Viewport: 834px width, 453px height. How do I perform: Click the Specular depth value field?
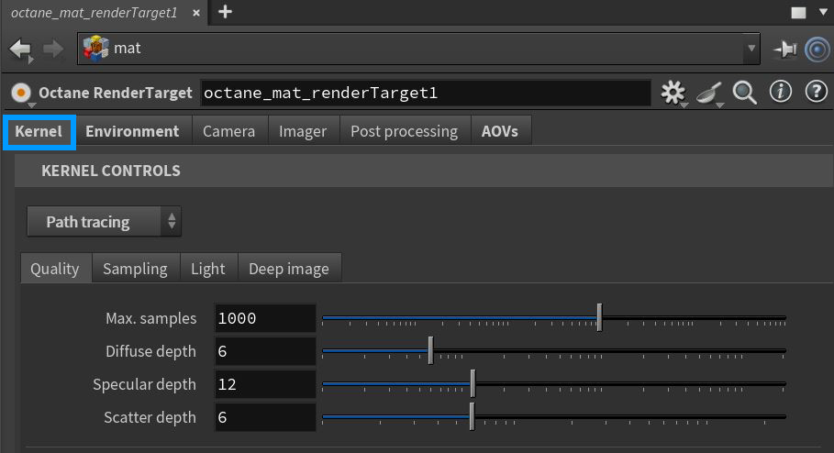click(x=265, y=384)
